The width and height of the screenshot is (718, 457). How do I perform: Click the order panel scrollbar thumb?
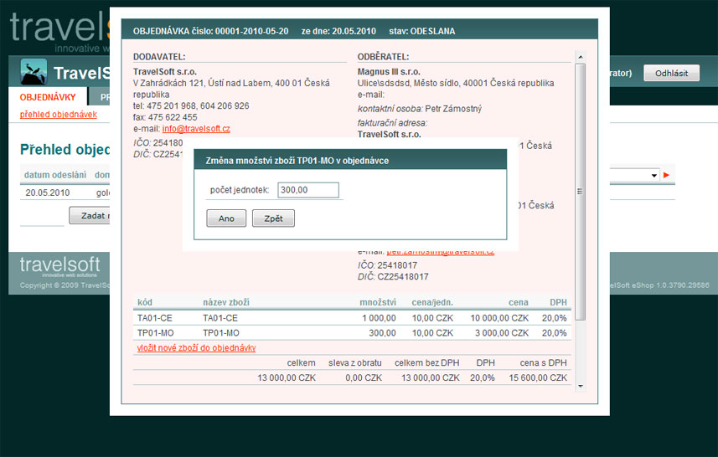tap(580, 191)
